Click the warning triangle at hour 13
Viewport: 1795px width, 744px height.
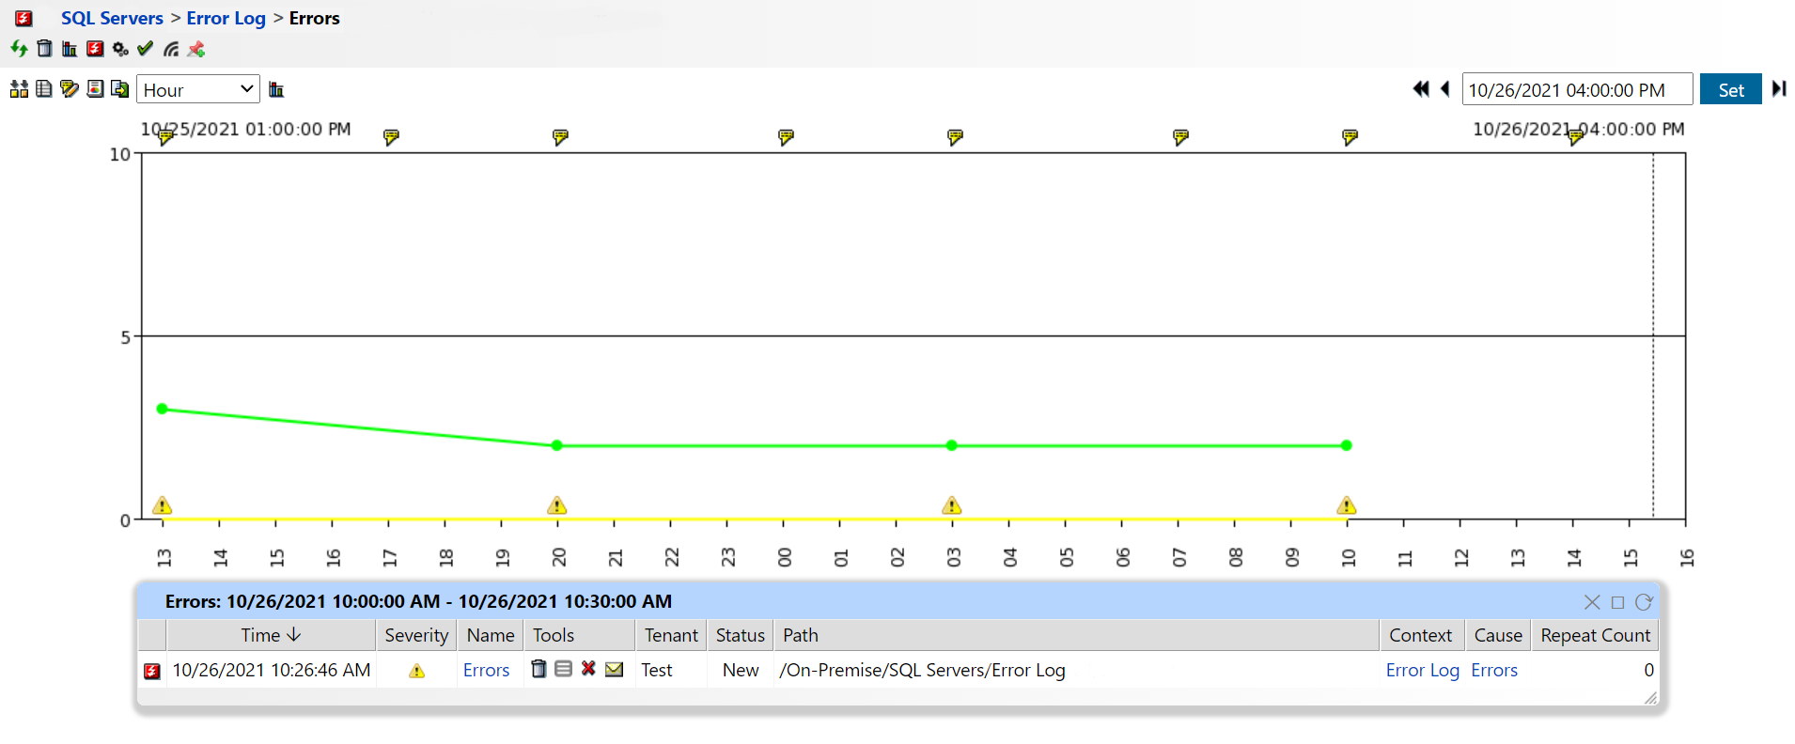coord(163,505)
